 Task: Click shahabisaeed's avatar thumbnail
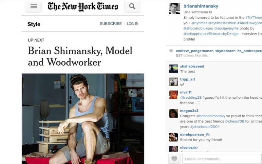(x=174, y=69)
